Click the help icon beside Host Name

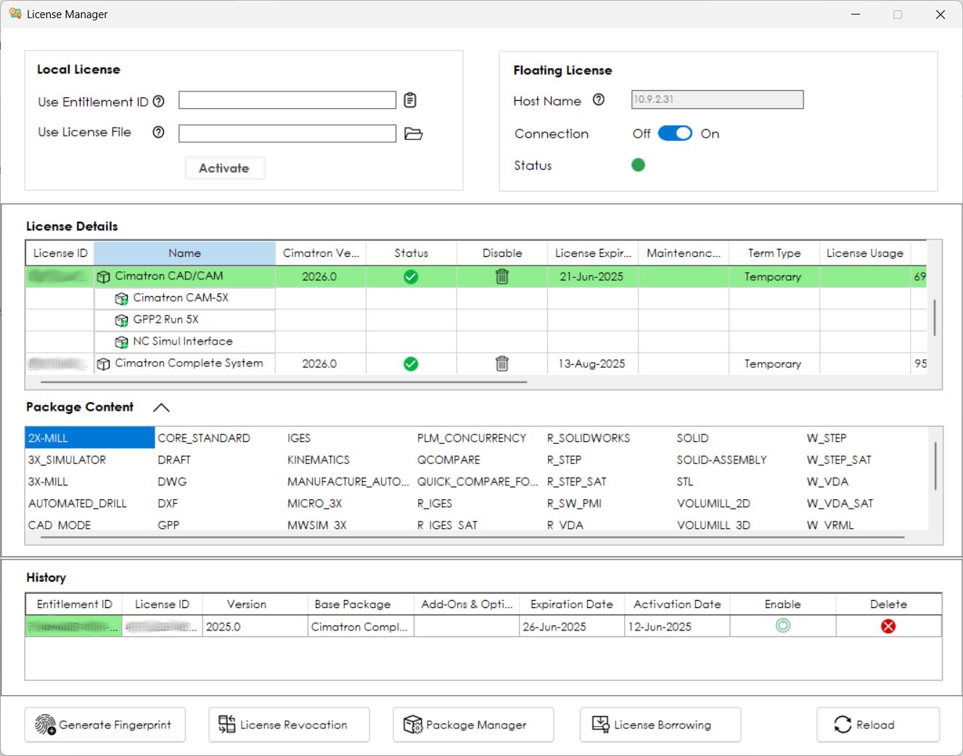tap(599, 100)
